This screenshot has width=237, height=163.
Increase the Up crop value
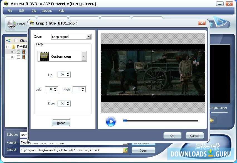[x=68, y=73]
